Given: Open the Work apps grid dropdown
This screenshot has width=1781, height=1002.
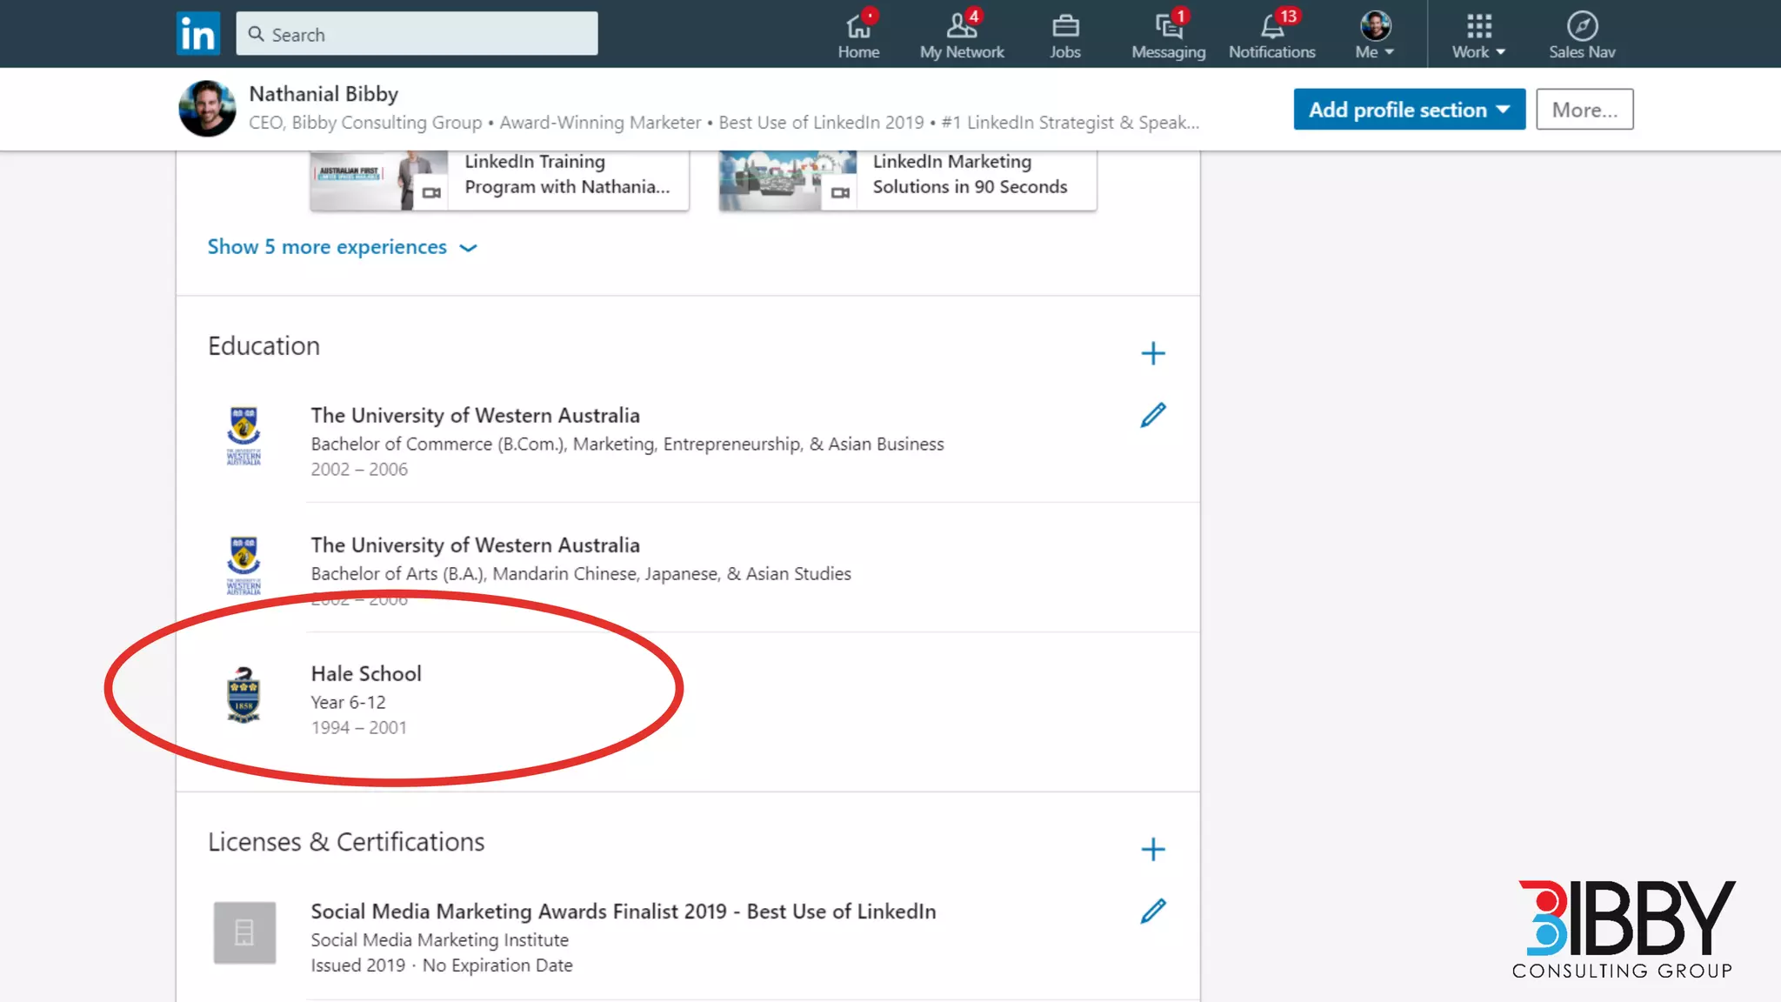Looking at the screenshot, I should (1478, 35).
